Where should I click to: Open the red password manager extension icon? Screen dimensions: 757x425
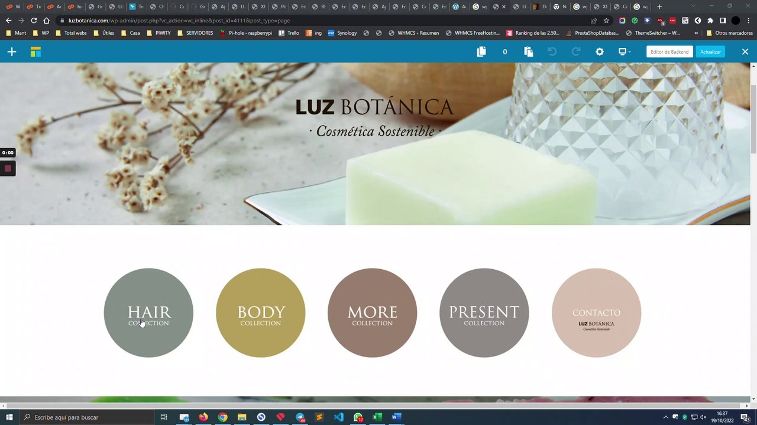[672, 20]
